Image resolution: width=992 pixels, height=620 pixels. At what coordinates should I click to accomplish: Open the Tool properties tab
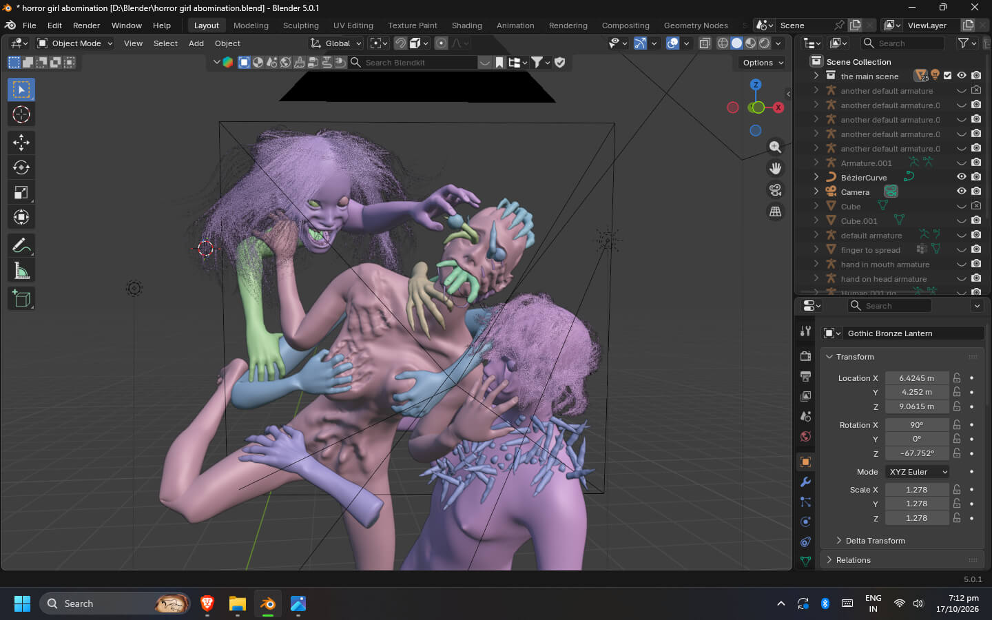pyautogui.click(x=805, y=331)
